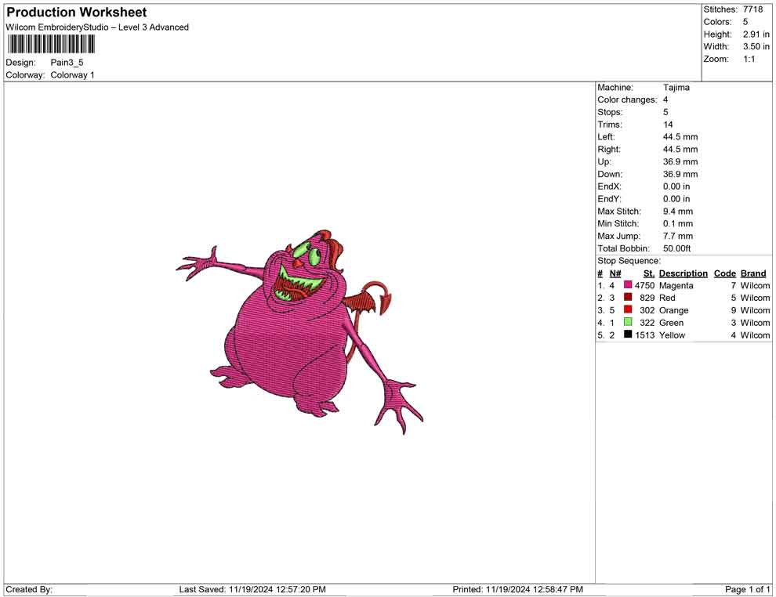Image resolution: width=776 pixels, height=597 pixels.
Task: Click the Green thread color swatch
Action: coord(628,322)
